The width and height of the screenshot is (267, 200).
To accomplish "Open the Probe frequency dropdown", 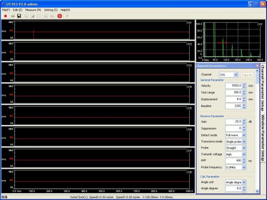I will [244, 167].
